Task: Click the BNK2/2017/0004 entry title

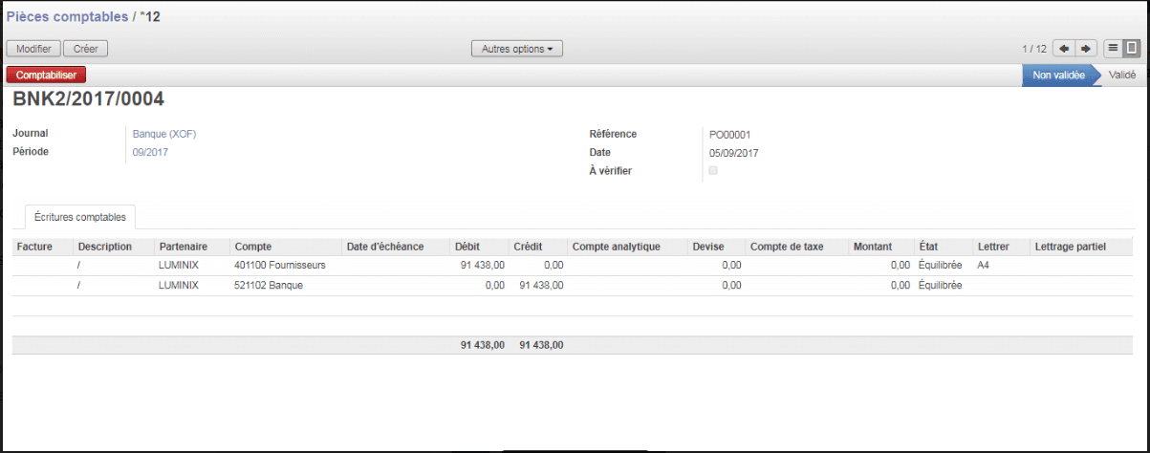Action: (x=88, y=99)
